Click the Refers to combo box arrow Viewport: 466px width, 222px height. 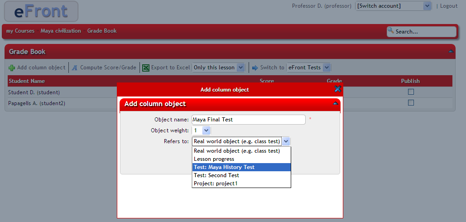[286, 141]
